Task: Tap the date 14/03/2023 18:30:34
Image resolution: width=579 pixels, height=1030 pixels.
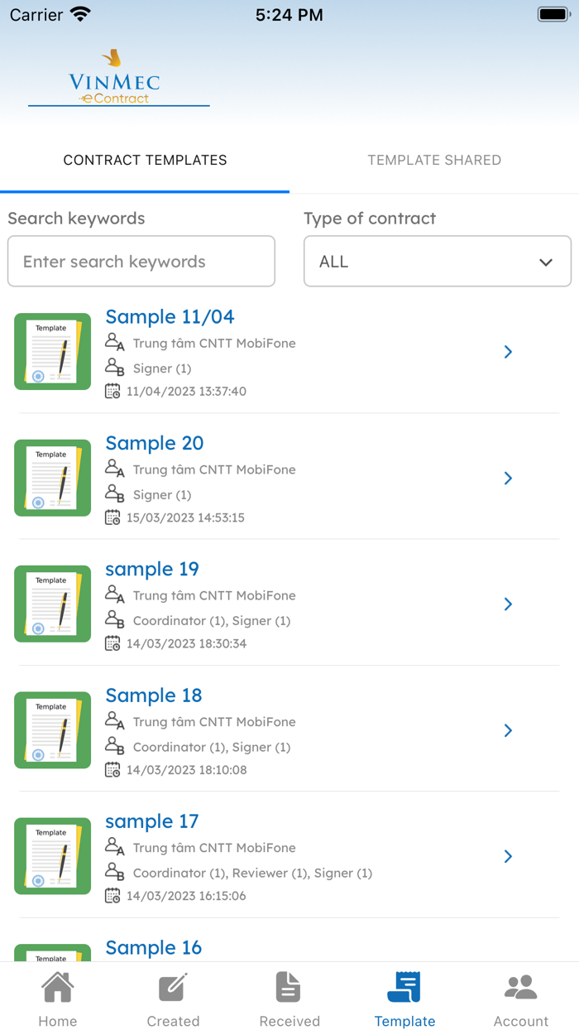Action: [186, 644]
